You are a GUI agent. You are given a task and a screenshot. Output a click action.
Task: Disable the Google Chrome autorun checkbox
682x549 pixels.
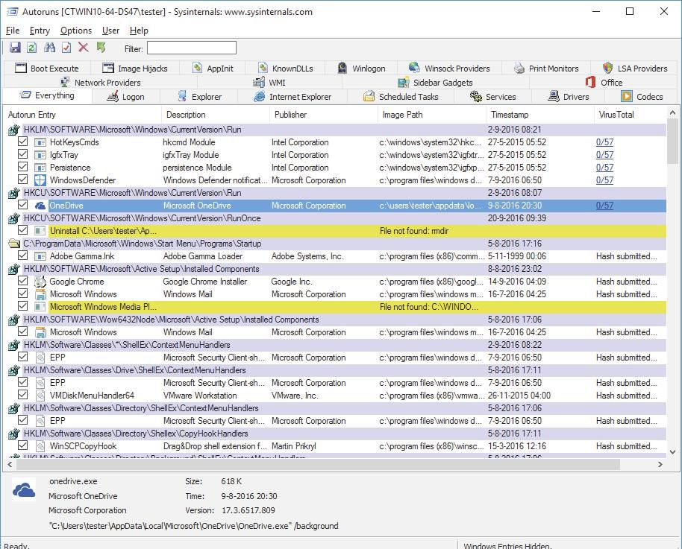(x=22, y=282)
